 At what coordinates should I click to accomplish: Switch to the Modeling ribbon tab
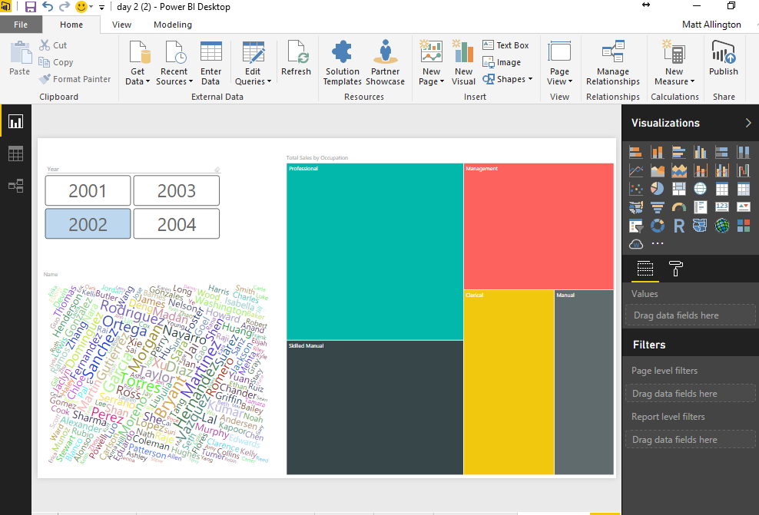[173, 25]
